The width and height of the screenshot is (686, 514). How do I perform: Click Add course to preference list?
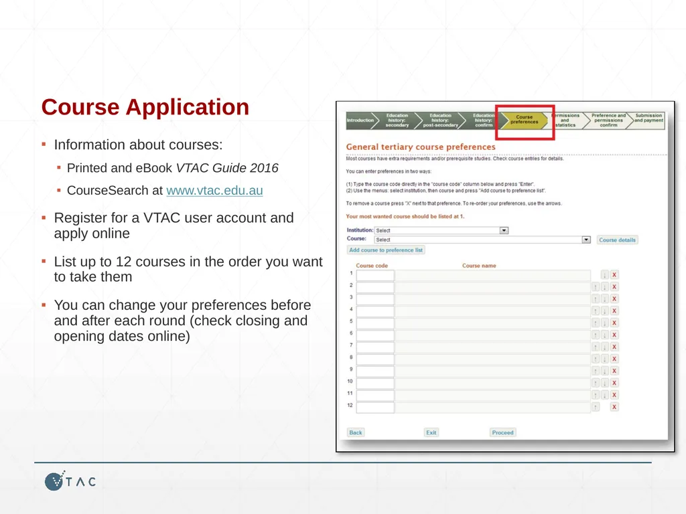[x=386, y=250]
